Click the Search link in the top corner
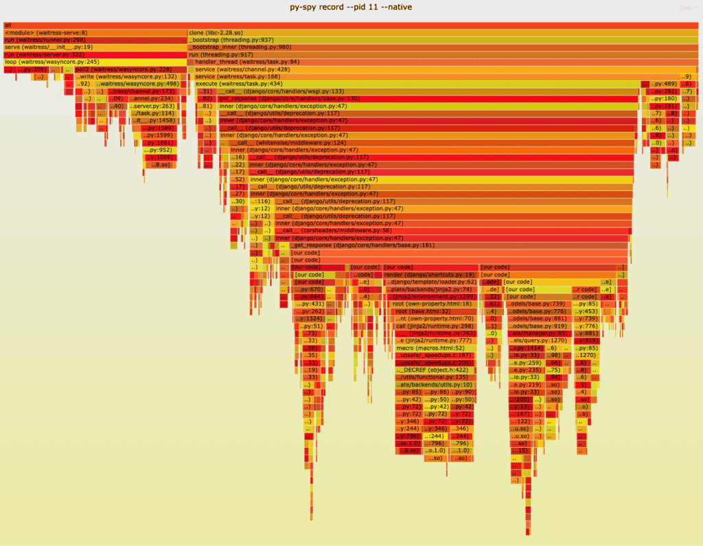This screenshot has width=703, height=546. 688,8
